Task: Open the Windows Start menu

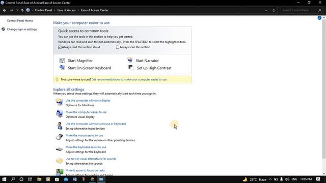Action: 4,179
